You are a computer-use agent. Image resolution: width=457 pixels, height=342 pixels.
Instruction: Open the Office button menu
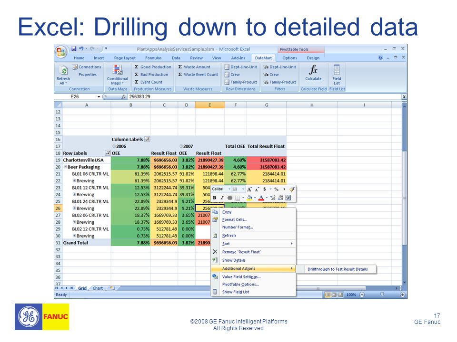[x=61, y=52]
